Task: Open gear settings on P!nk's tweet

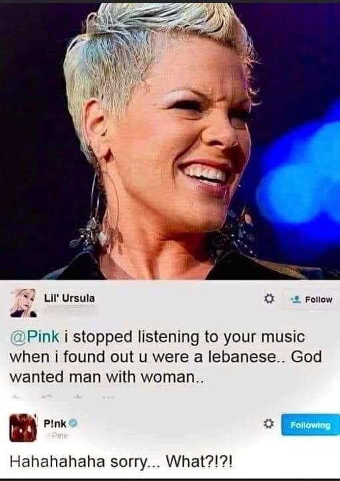Action: point(269,424)
